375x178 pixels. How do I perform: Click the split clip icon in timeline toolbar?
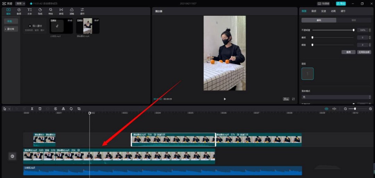coord(32,109)
